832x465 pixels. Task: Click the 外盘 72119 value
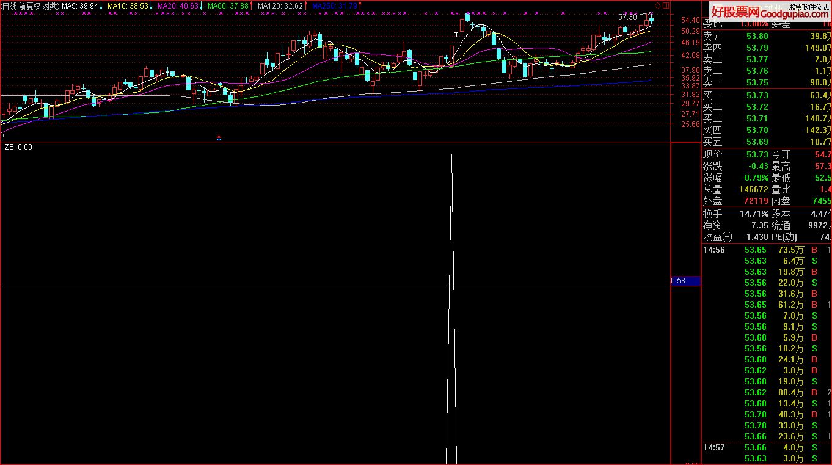pyautogui.click(x=756, y=201)
